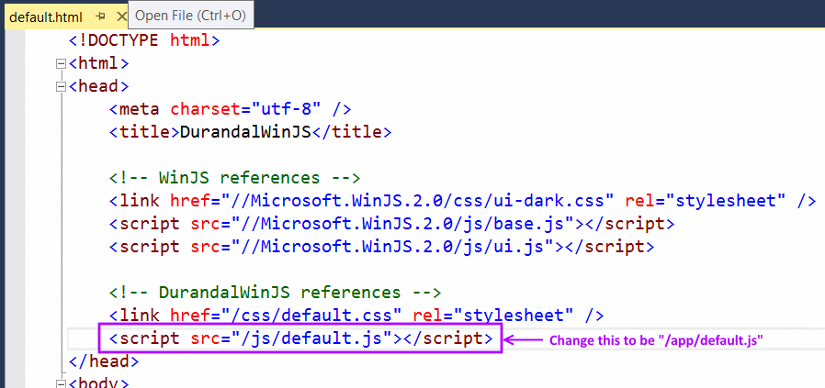Click the Open File (Ctrl+O) tooltip
The height and width of the screenshot is (388, 825).
click(x=191, y=15)
